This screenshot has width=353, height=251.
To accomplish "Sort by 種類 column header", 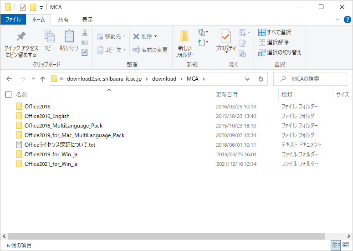I will [x=287, y=95].
